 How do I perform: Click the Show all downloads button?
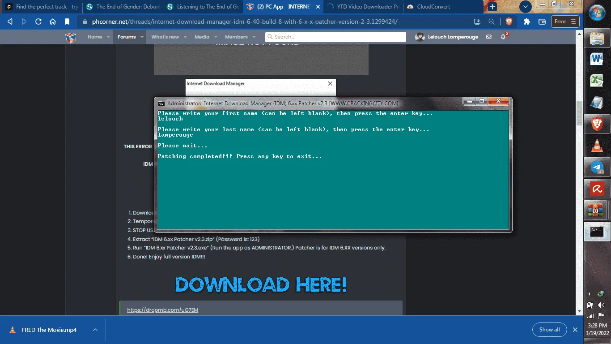[x=550, y=330]
